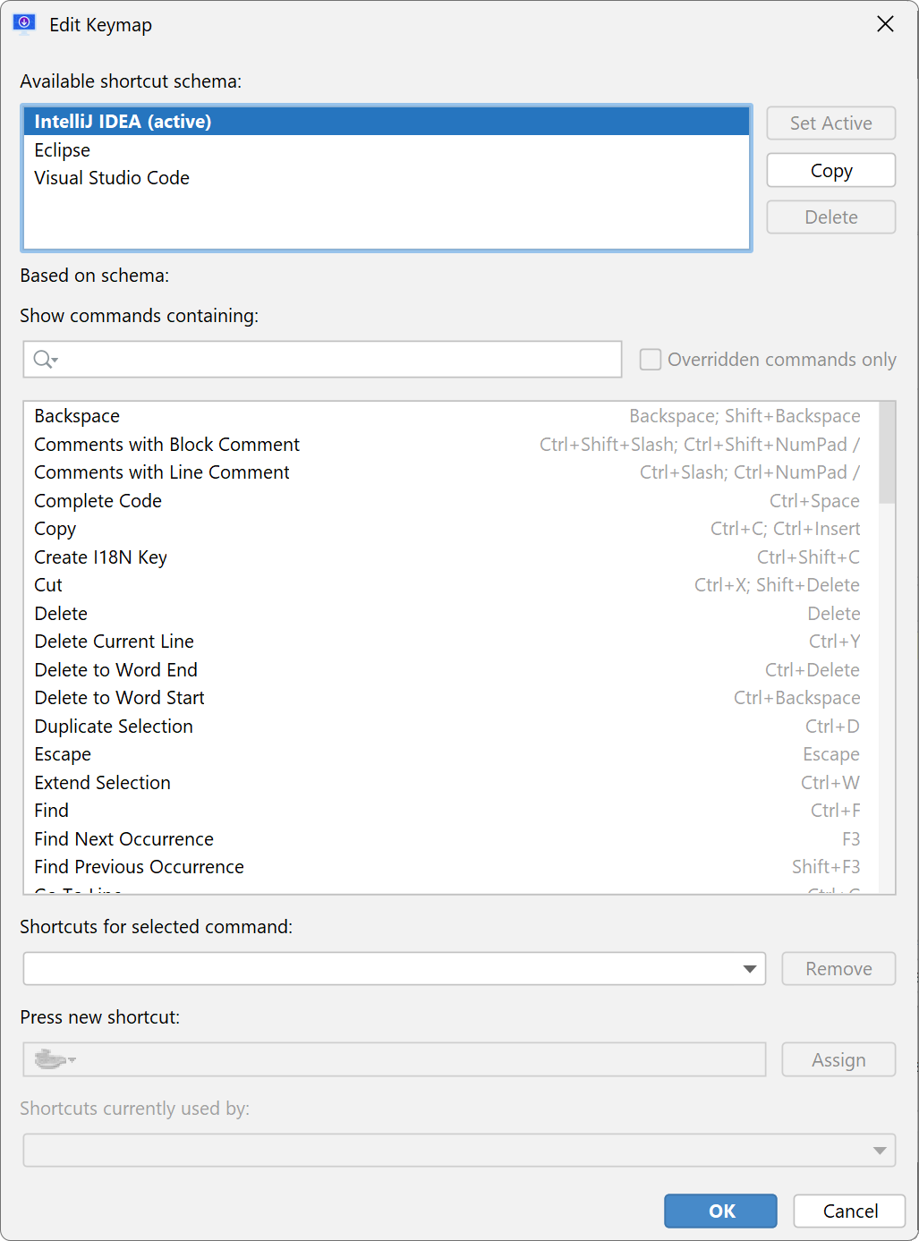The height and width of the screenshot is (1241, 919).
Task: Click the Remove shortcut button
Action: pyautogui.click(x=838, y=969)
